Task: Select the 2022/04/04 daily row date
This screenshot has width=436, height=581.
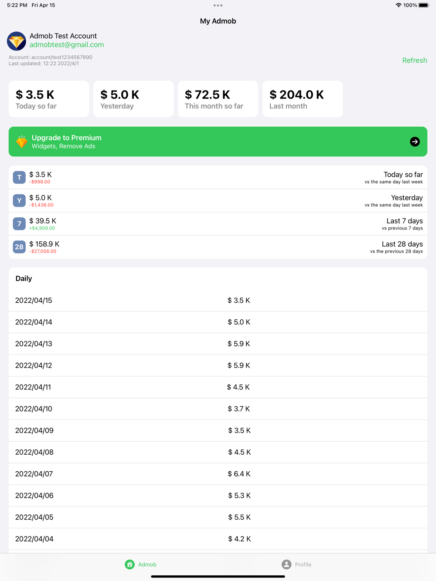Action: point(34,539)
